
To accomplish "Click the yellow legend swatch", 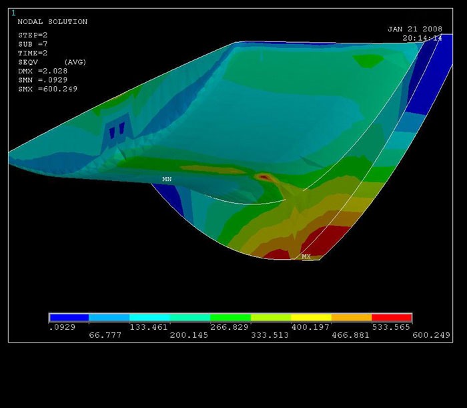I will click(312, 318).
